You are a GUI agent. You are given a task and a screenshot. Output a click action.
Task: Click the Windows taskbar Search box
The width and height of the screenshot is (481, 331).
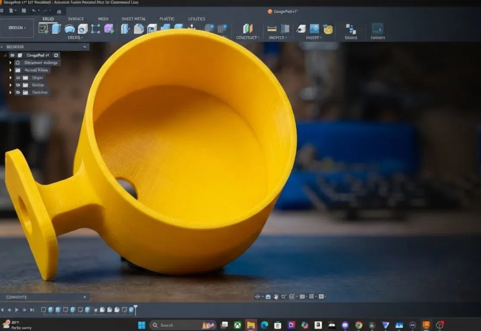[183, 325]
